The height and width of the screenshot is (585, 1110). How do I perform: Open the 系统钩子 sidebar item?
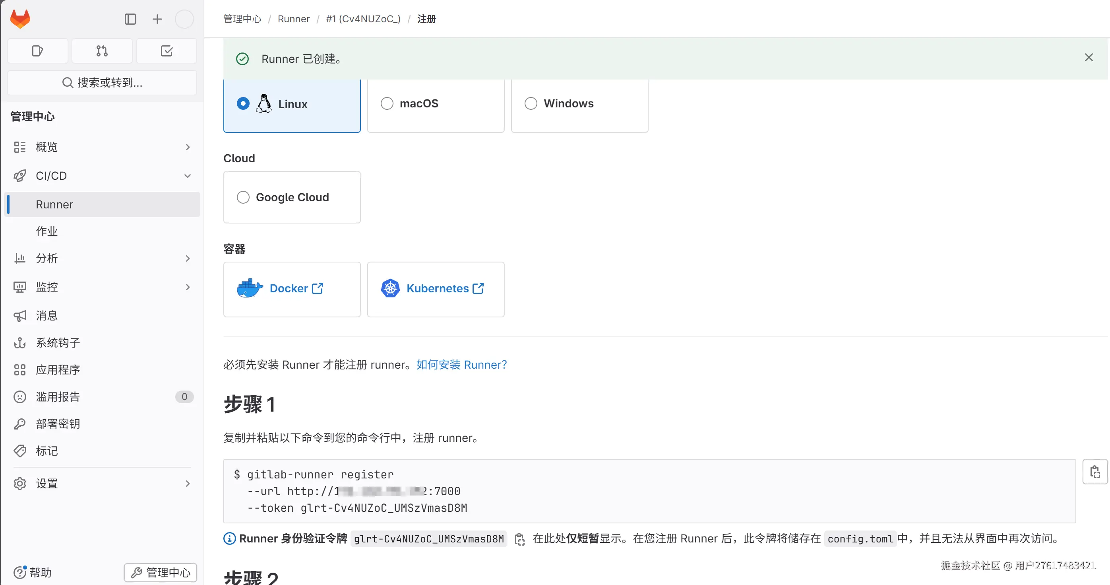tap(58, 343)
